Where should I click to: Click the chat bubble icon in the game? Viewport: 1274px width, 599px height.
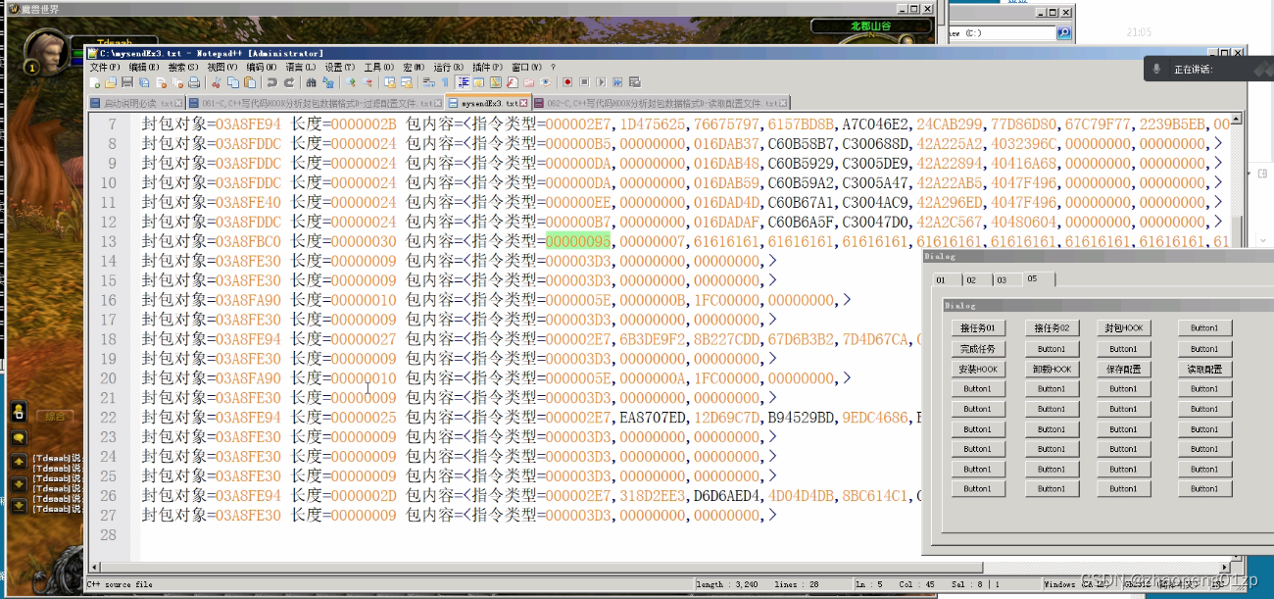tap(19, 438)
